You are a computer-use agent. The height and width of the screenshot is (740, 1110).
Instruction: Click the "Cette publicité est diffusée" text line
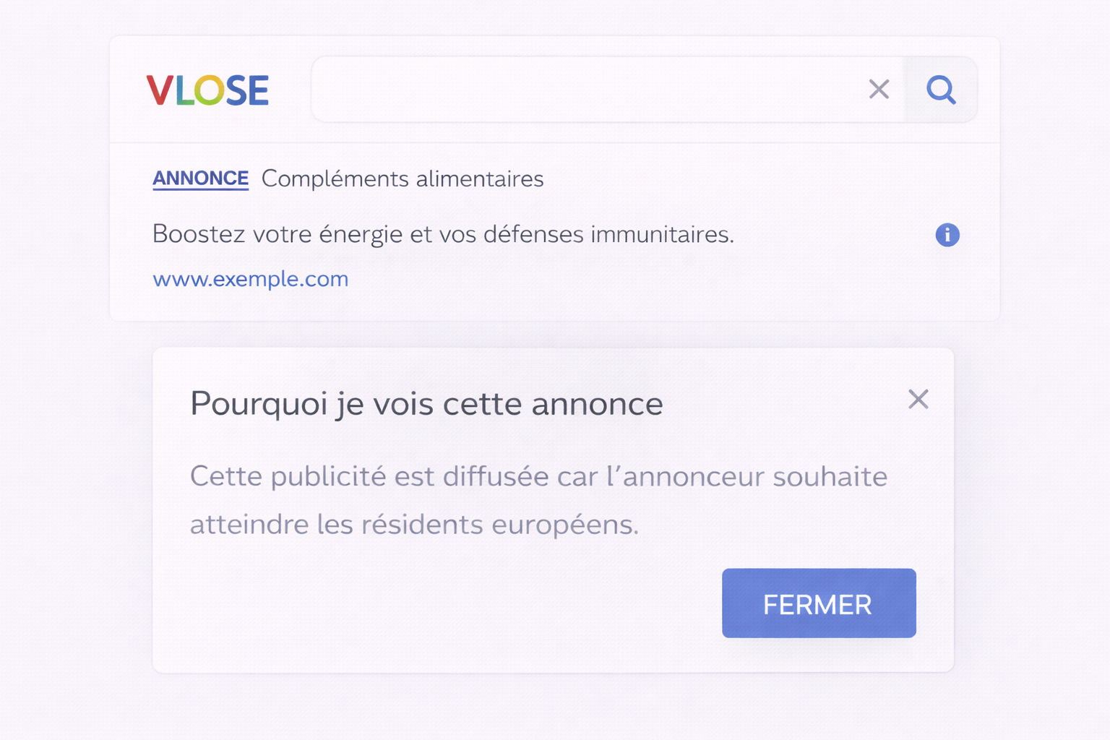(538, 477)
